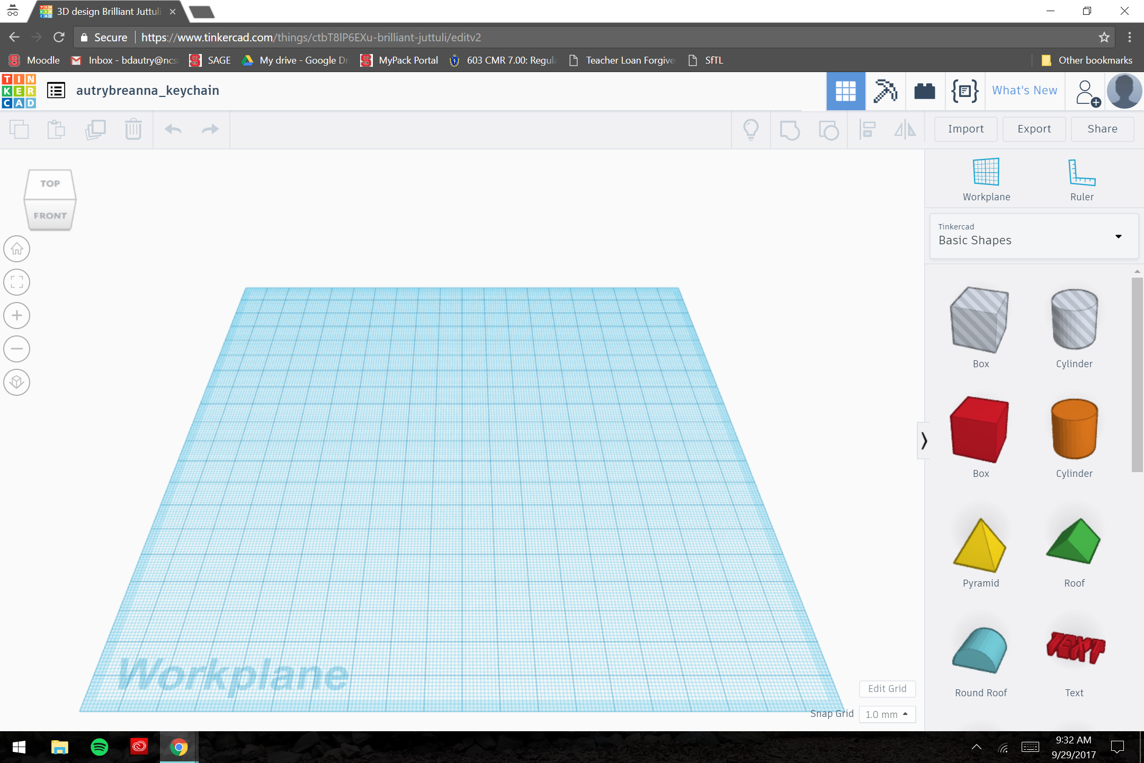The width and height of the screenshot is (1144, 763).
Task: Click the Ungroup icon
Action: pyautogui.click(x=828, y=129)
